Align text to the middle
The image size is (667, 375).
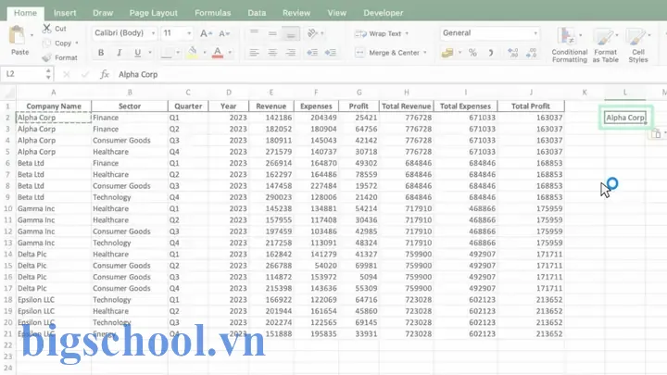tap(272, 32)
